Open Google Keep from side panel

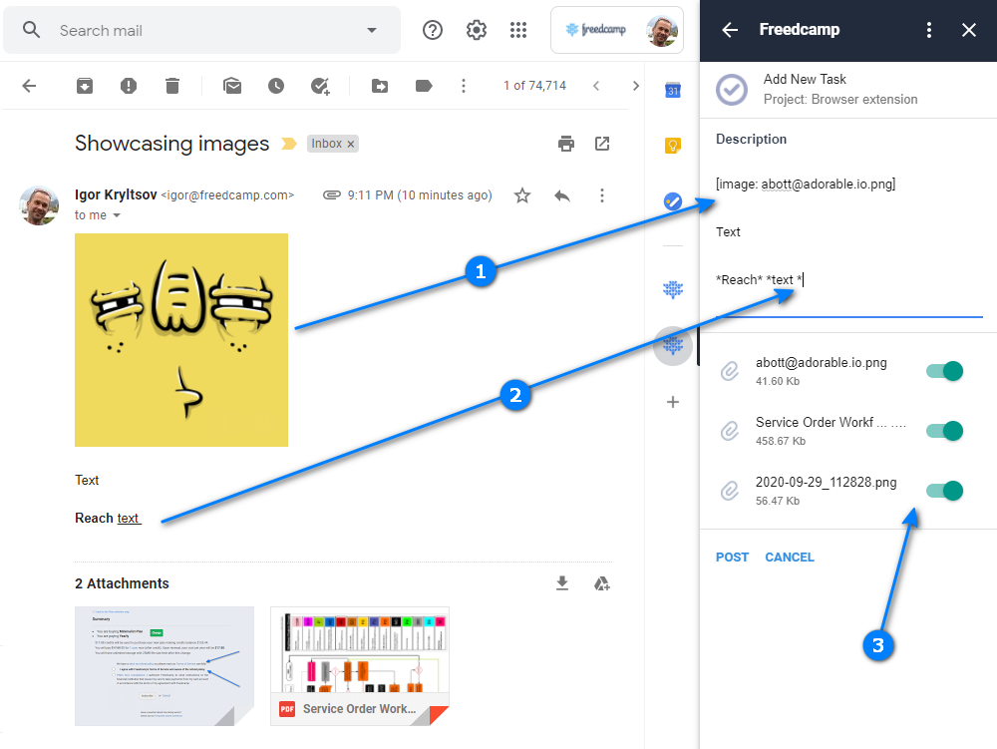pos(673,146)
